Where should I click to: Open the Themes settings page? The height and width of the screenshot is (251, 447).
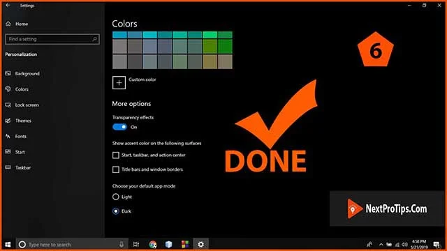(19, 121)
